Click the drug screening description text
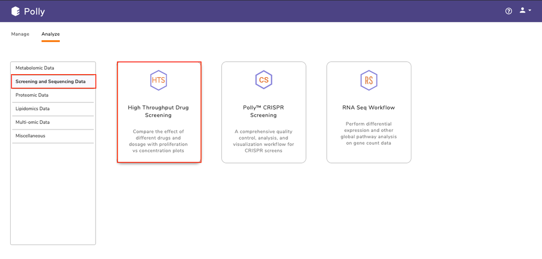 159,141
